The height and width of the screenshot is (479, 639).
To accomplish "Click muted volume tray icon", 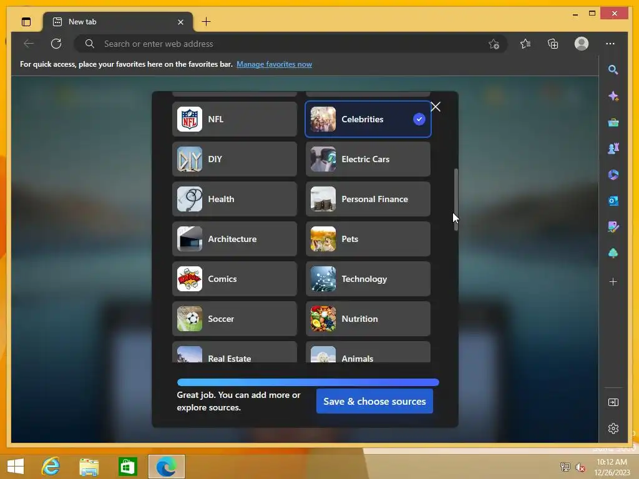I will point(580,467).
